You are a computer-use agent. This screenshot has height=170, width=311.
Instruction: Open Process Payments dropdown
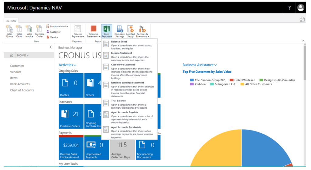pyautogui.click(x=77, y=31)
